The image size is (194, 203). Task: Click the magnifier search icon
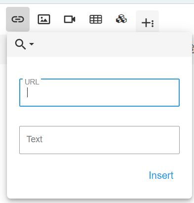tap(20, 44)
